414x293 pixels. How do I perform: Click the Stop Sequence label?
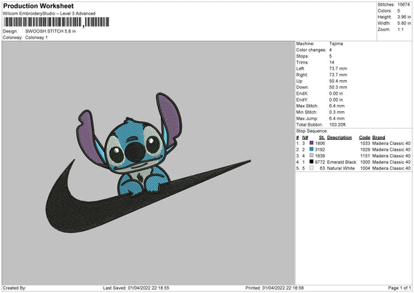312,131
